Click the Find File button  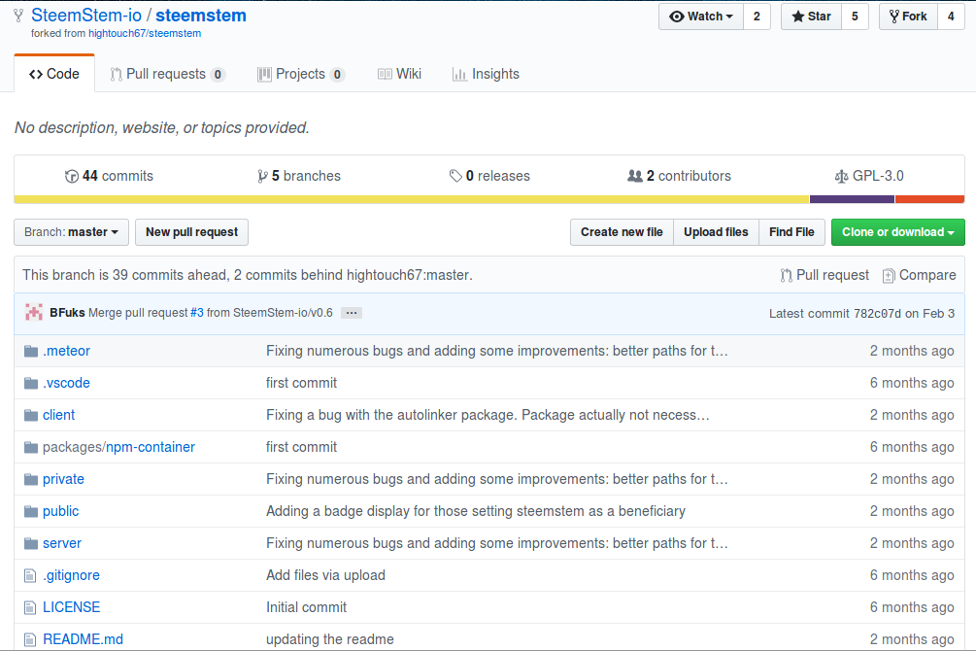(791, 232)
